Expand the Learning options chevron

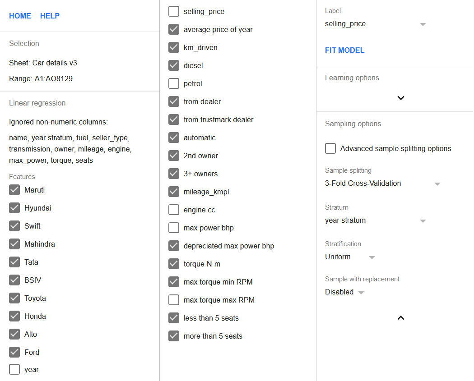400,98
